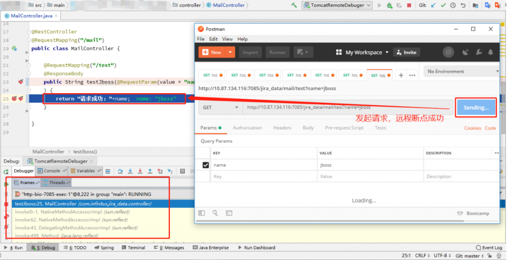Image resolution: width=507 pixels, height=260 pixels.
Task: Click the red Stop square in top toolbar
Action: [x=409, y=5]
